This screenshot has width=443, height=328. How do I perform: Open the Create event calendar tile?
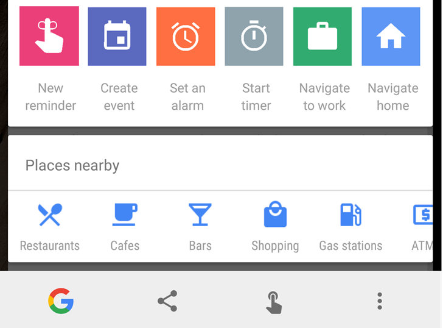click(x=117, y=37)
